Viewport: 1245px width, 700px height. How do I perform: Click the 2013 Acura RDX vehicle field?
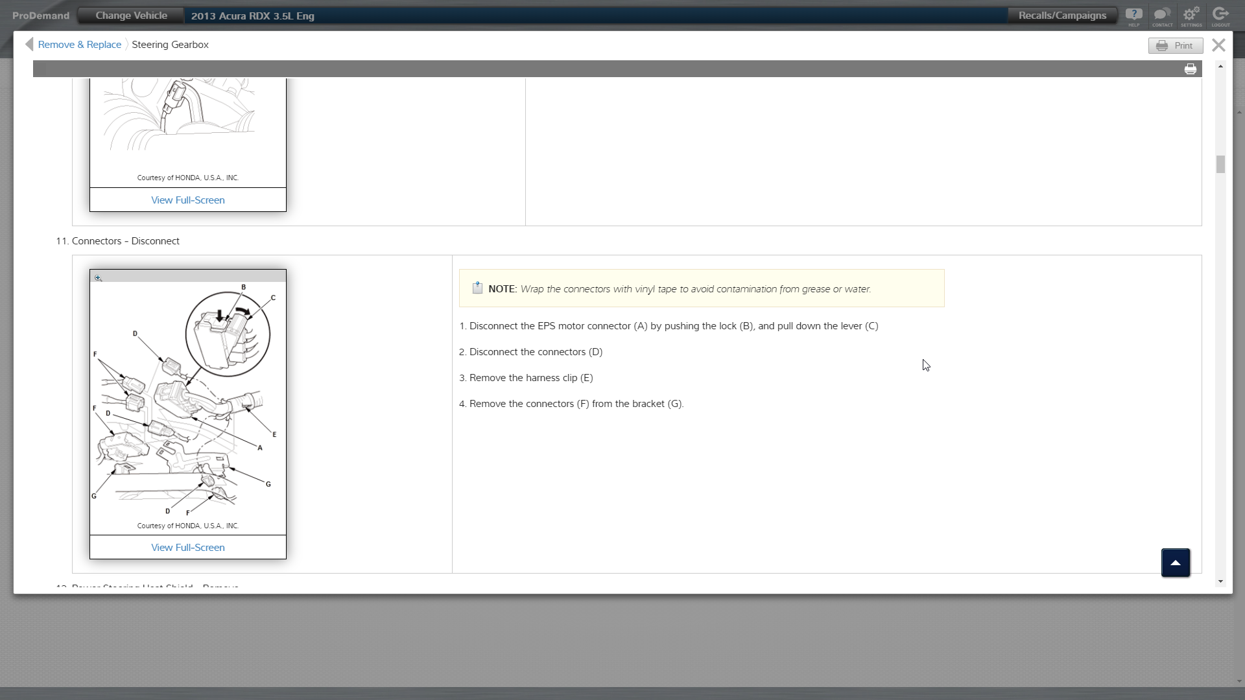(x=253, y=16)
